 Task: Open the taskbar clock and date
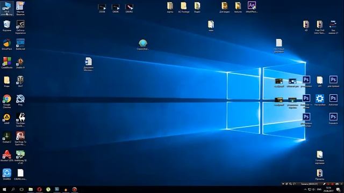(328, 189)
